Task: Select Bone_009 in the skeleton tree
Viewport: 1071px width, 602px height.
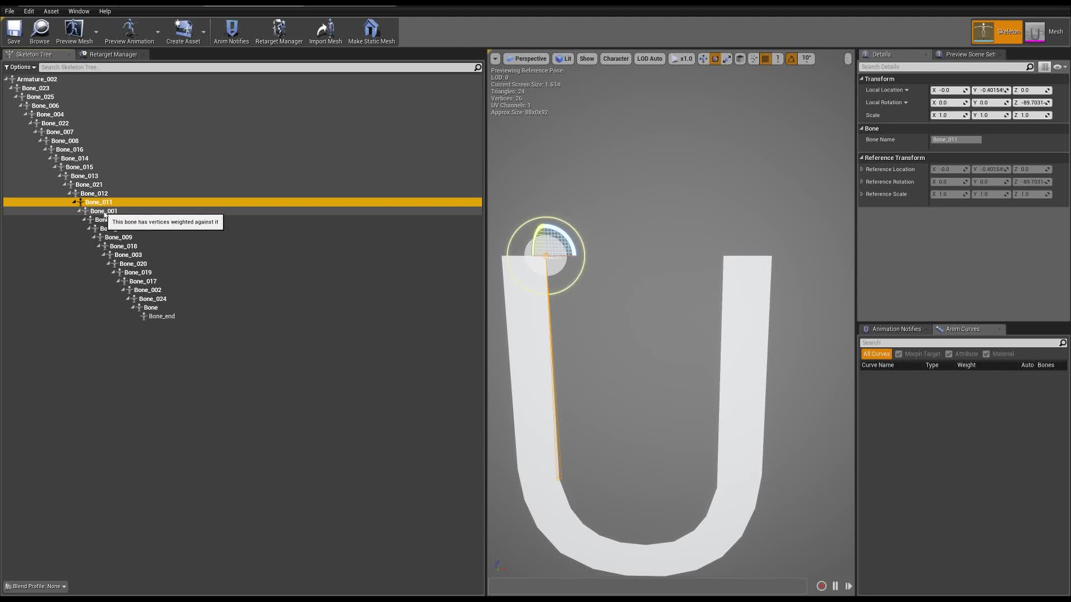Action: click(x=118, y=237)
